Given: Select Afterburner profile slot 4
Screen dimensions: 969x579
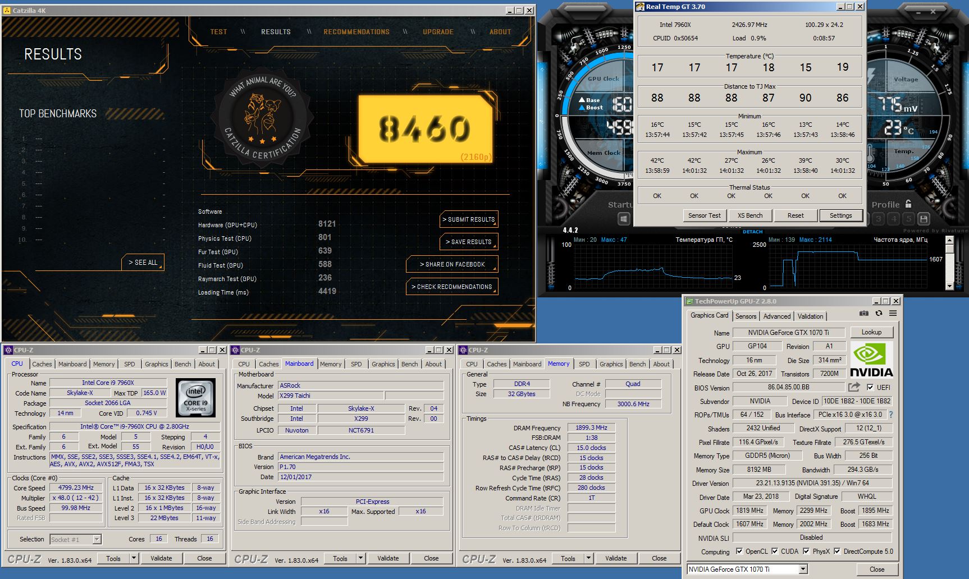Looking at the screenshot, I should point(894,219).
